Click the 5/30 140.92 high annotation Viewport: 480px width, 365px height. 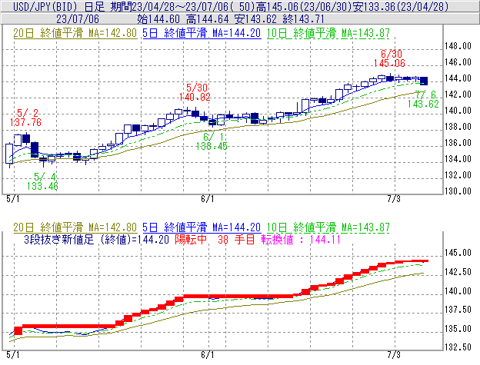click(195, 92)
